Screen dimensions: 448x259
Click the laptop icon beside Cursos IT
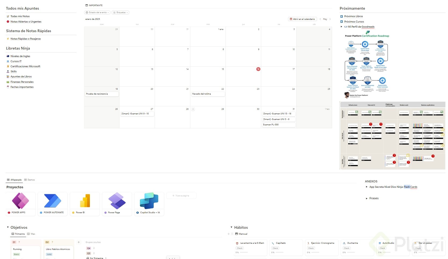pyautogui.click(x=8, y=61)
